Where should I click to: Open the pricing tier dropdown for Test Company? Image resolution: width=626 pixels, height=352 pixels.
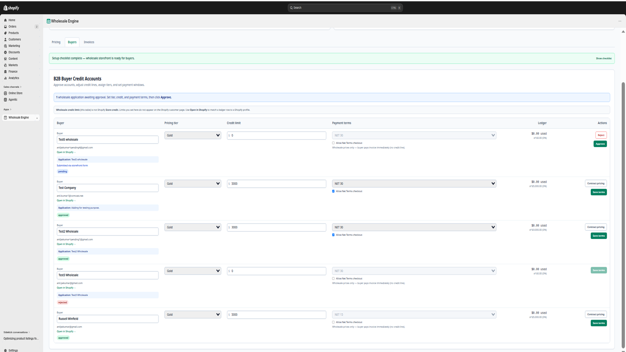pos(193,183)
